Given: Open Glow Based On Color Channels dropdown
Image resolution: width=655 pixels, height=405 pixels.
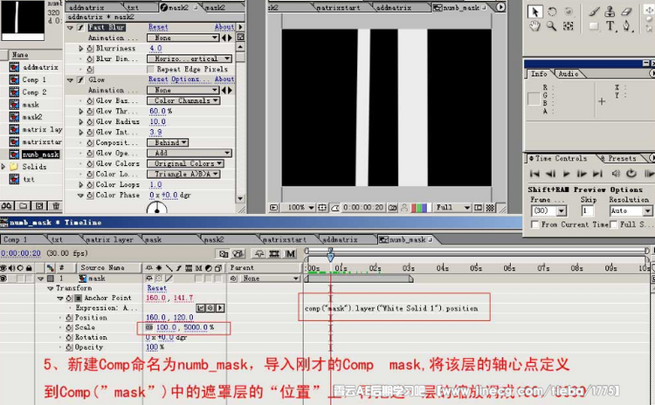Looking at the screenshot, I should tap(183, 100).
